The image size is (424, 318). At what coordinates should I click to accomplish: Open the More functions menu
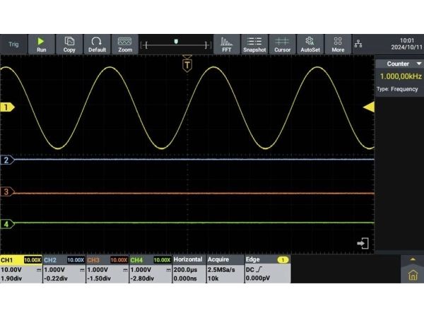point(338,45)
